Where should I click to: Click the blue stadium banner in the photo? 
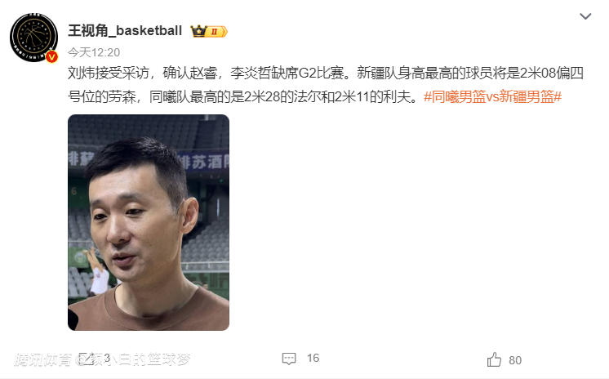click(x=204, y=161)
